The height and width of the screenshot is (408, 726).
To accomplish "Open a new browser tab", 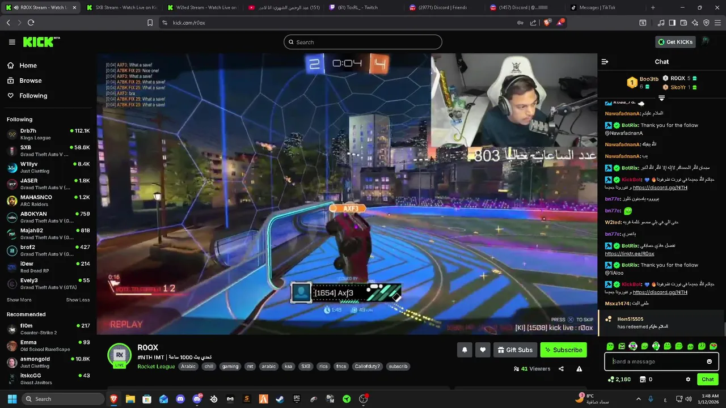I will [653, 7].
